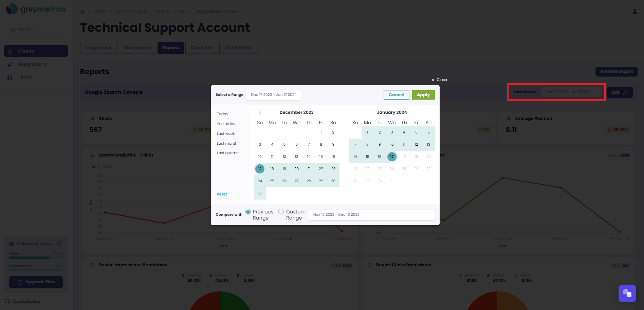Choose Custom Range for comparison
Screen dimensions: 644x310
coord(281,211)
